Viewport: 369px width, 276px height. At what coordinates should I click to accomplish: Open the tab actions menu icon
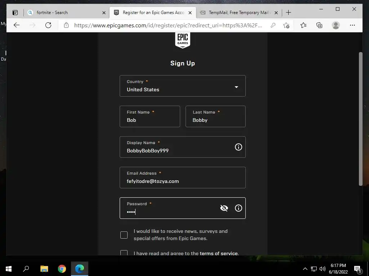(x=15, y=13)
